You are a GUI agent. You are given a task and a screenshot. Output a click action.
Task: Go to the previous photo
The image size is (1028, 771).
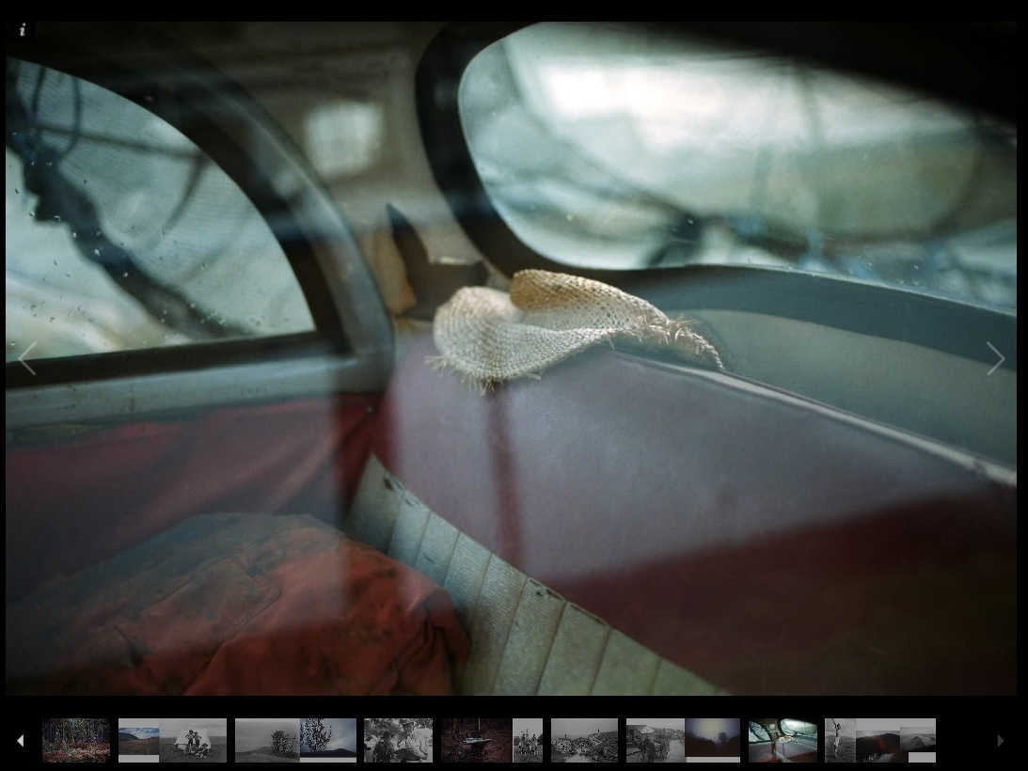[27, 358]
